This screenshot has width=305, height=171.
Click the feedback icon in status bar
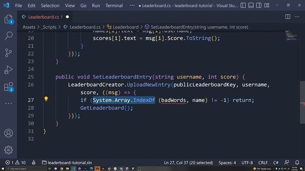[286, 162]
